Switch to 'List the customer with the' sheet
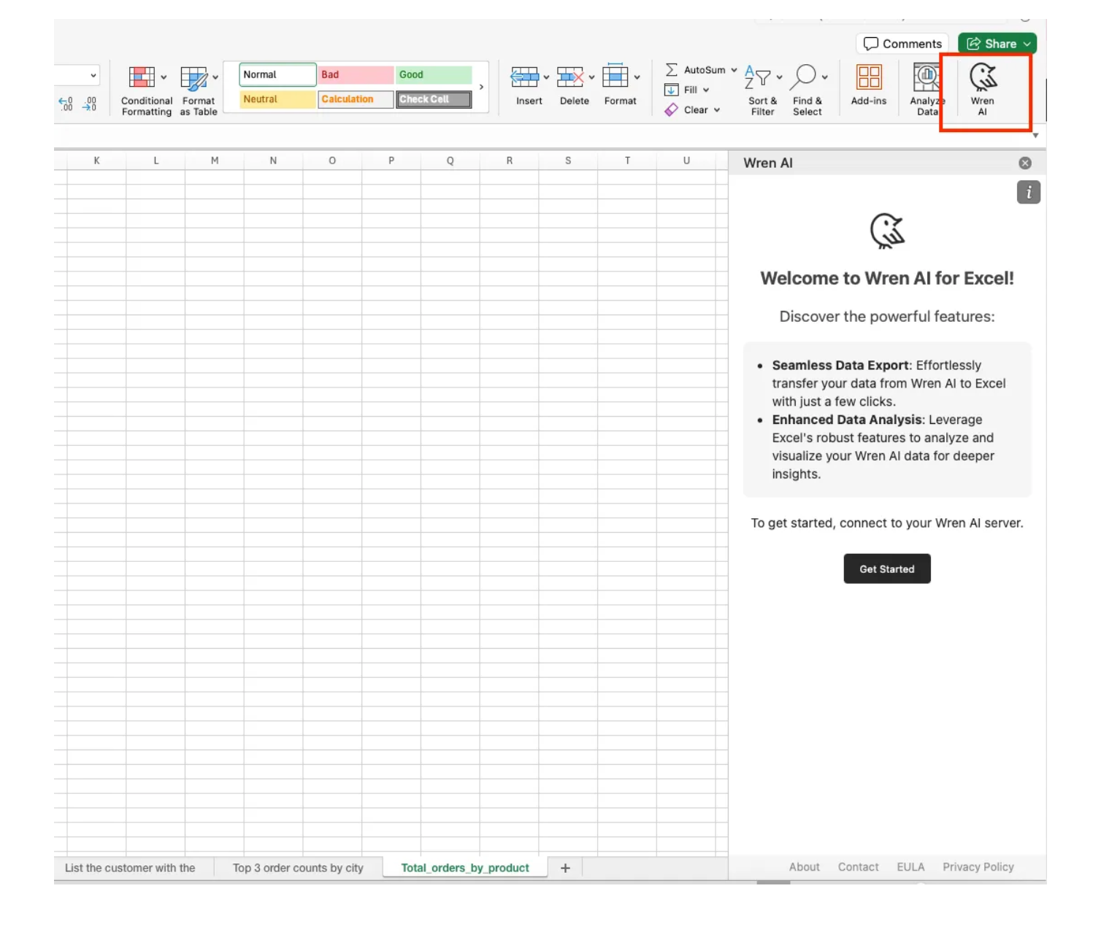The width and height of the screenshot is (1120, 937). pos(130,868)
